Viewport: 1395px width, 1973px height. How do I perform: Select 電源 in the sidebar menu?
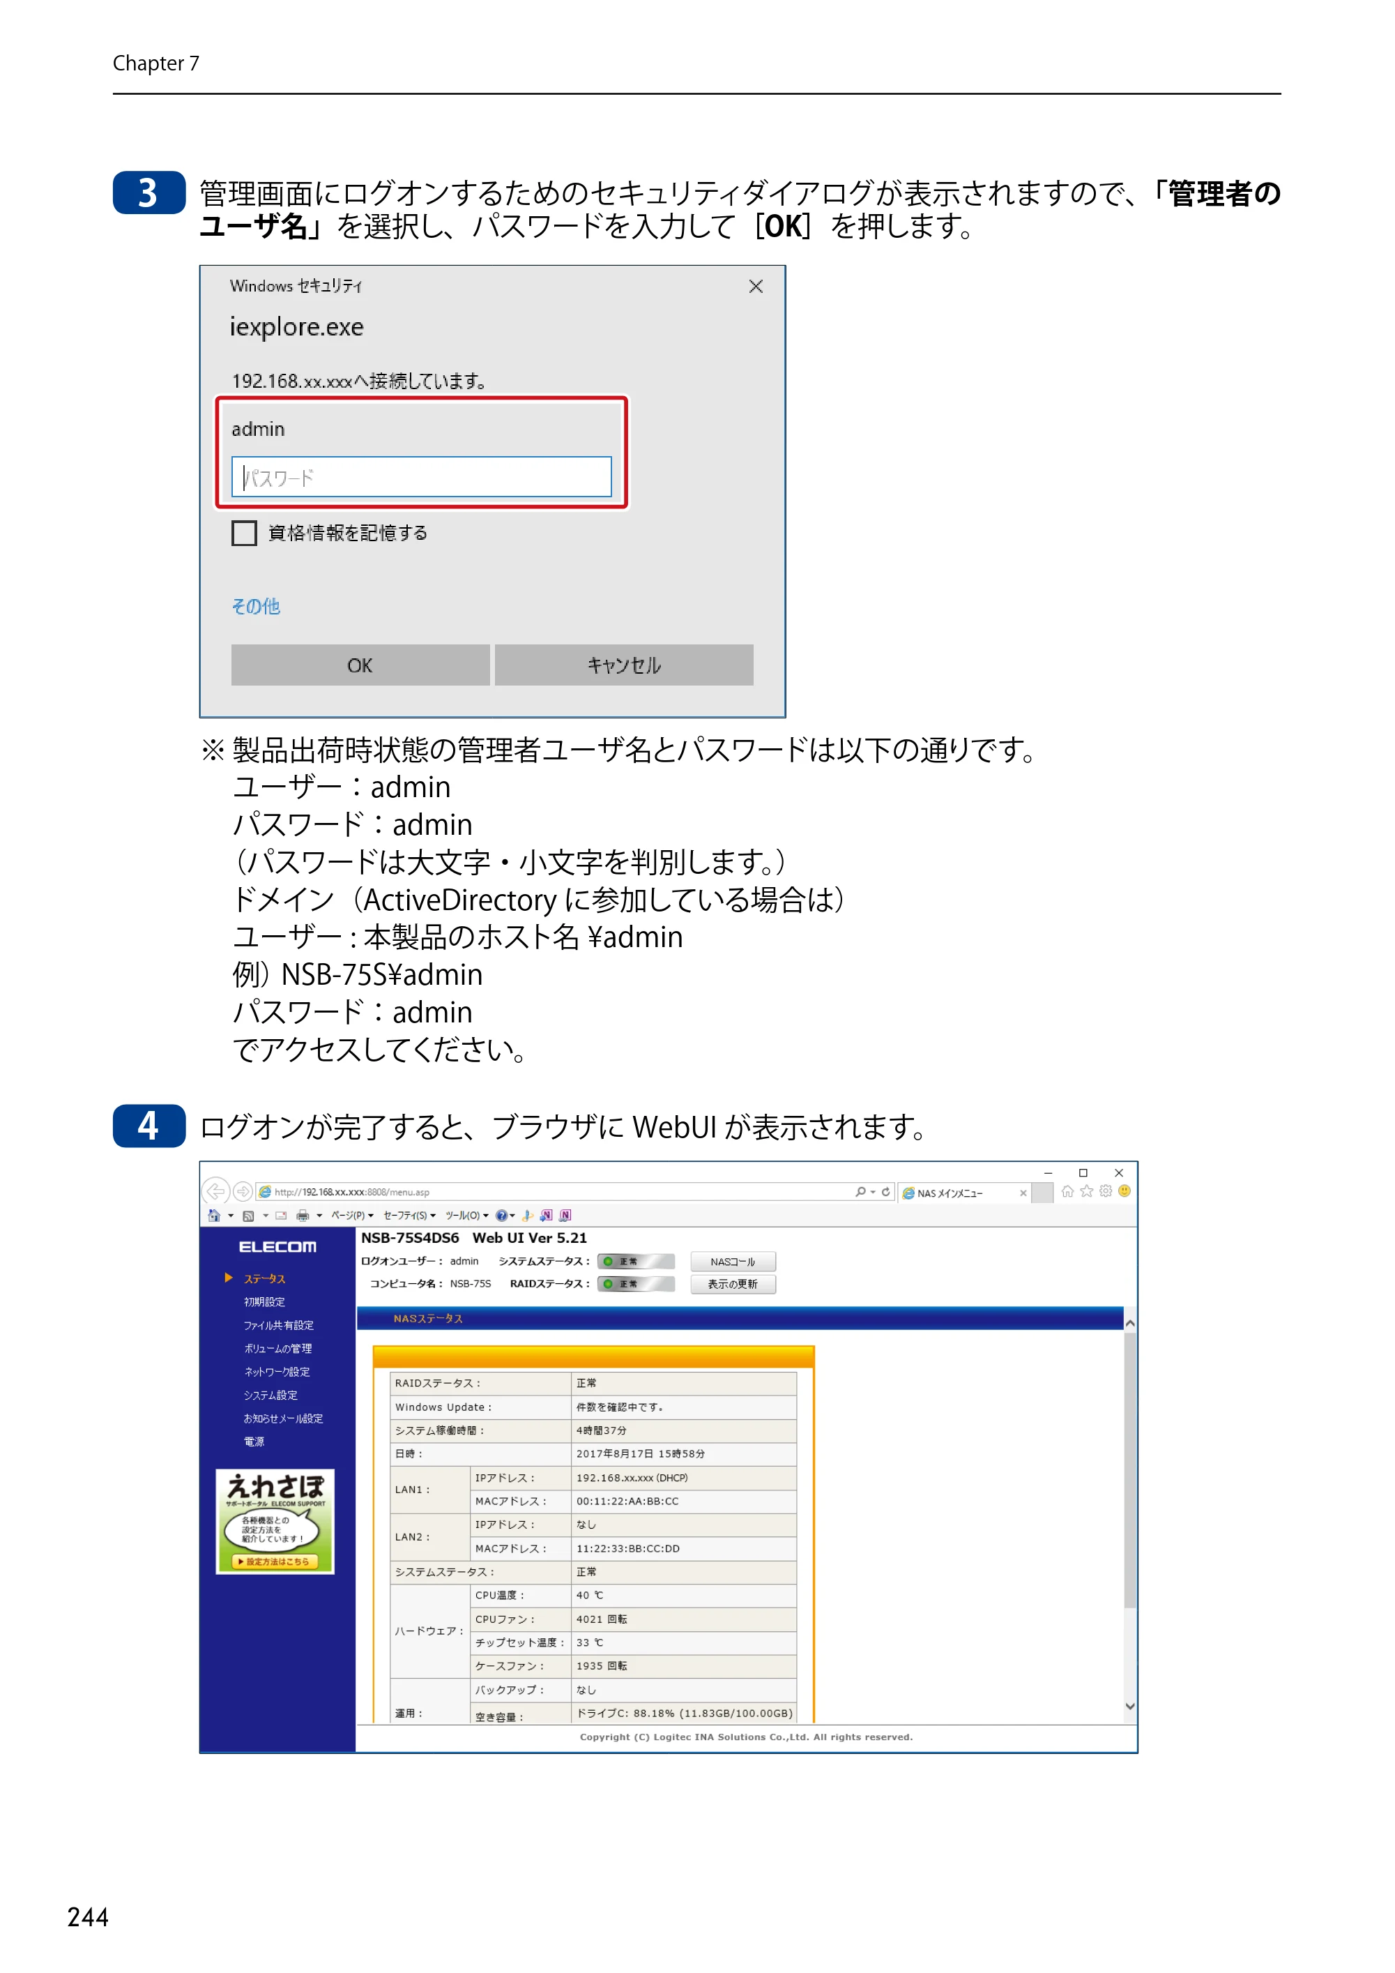[254, 1441]
